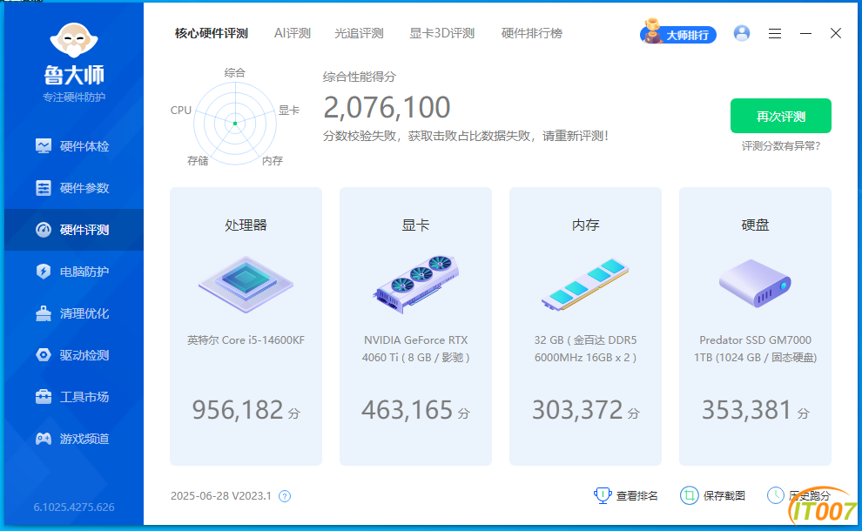Select 驱动检测 text in the sidebar
This screenshot has height=531, width=862.
(84, 355)
